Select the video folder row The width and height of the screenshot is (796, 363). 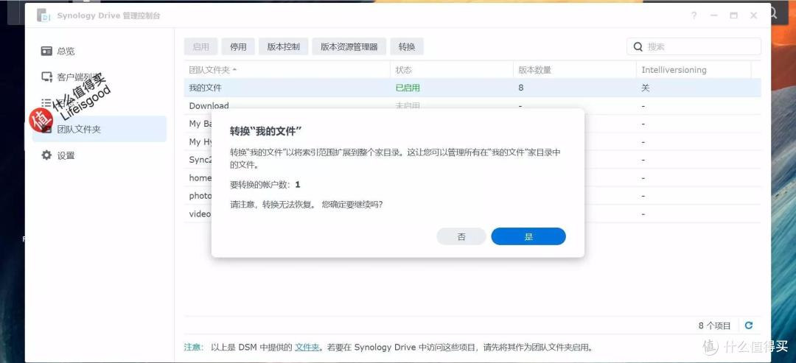472,214
